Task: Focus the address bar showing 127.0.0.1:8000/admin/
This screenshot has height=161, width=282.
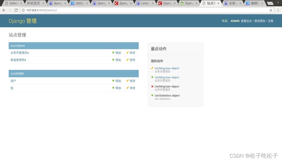Action: [147, 10]
